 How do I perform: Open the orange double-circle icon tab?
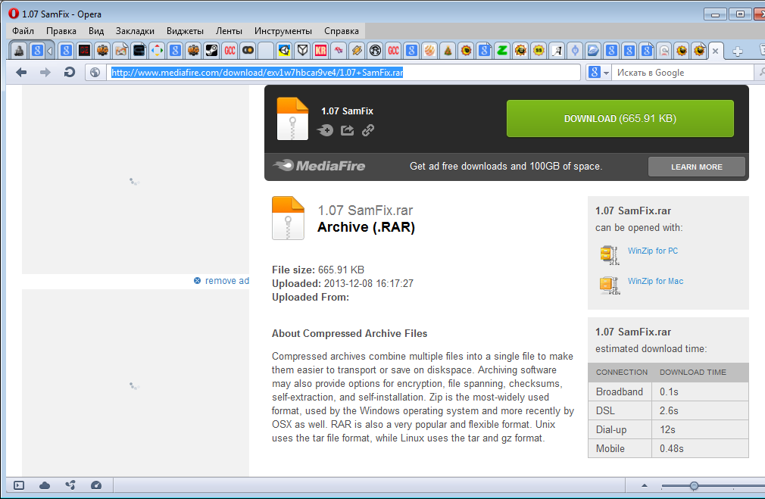(248, 50)
